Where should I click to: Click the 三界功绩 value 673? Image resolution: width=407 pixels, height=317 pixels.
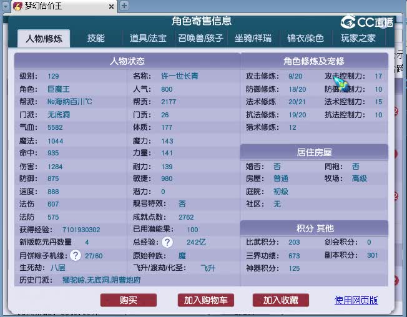(x=294, y=256)
